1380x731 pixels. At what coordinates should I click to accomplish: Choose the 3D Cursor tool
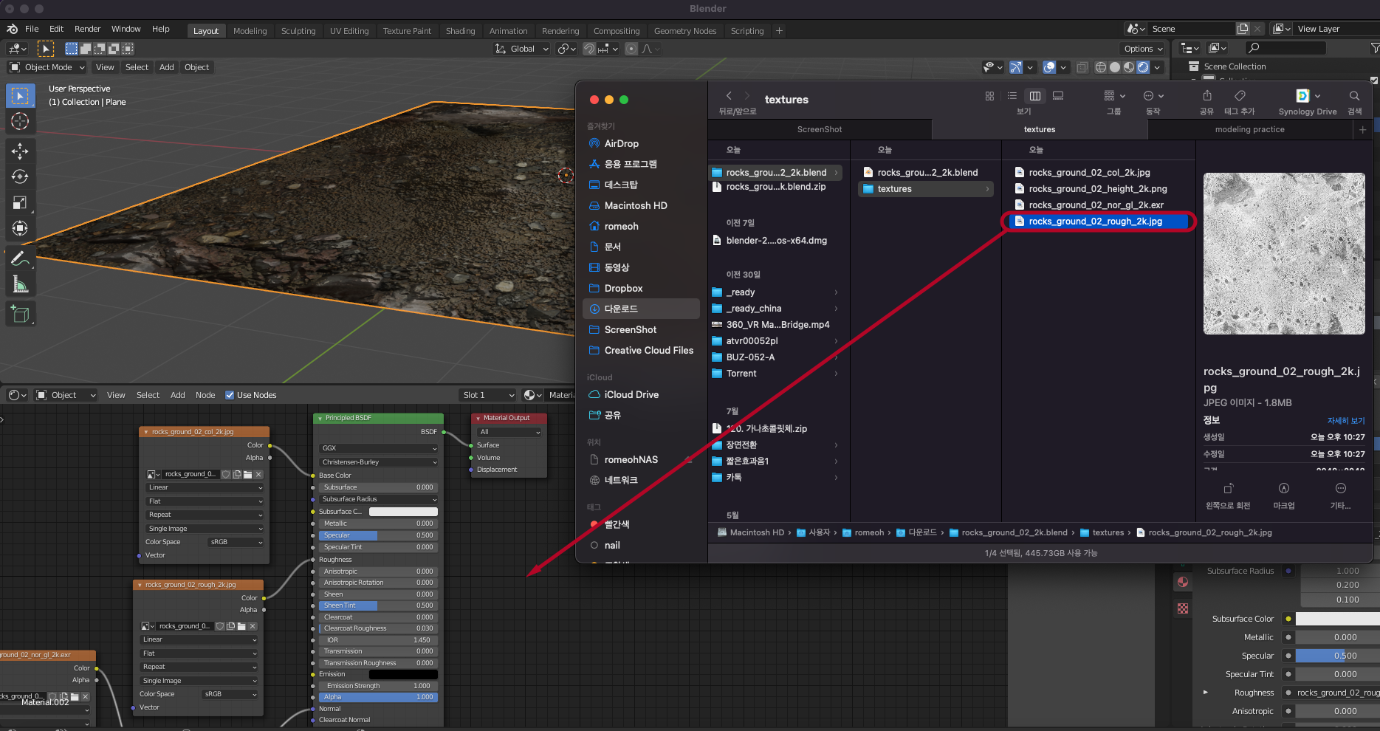[20, 122]
